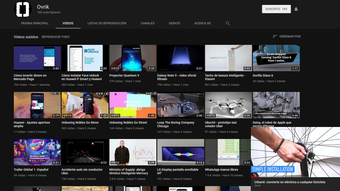The image size is (340, 191).
Task: Open LG Display pantalla enrollable thumbnail
Action: pyautogui.click(x=181, y=152)
